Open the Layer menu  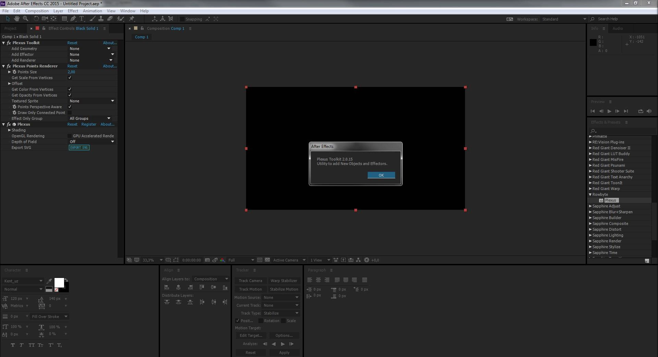[x=58, y=11]
